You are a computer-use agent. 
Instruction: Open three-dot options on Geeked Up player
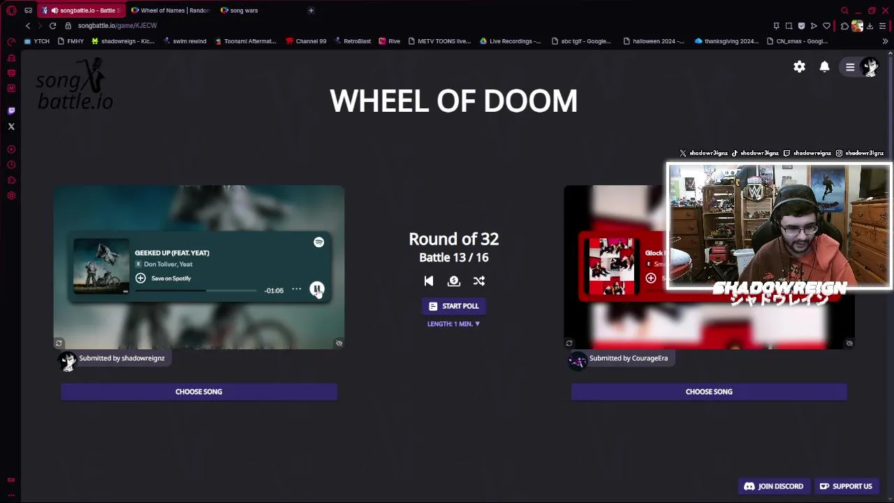[297, 289]
